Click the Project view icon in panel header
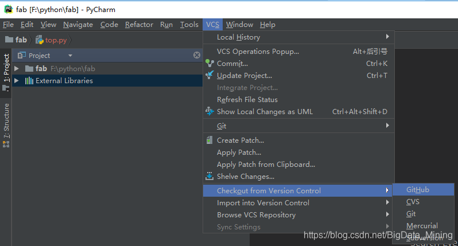The height and width of the screenshot is (246, 458). (21, 55)
